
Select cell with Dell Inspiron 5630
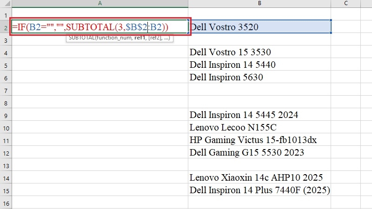coord(259,77)
